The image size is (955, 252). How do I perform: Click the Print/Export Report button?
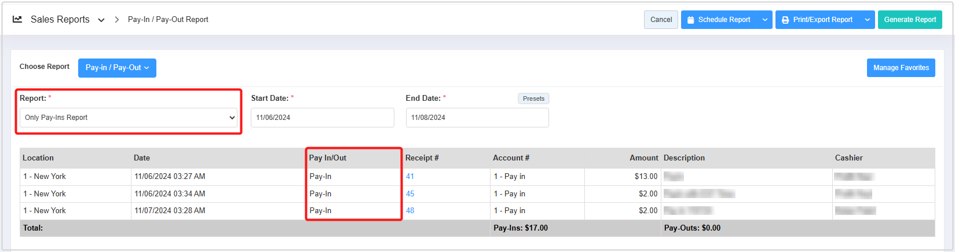817,20
